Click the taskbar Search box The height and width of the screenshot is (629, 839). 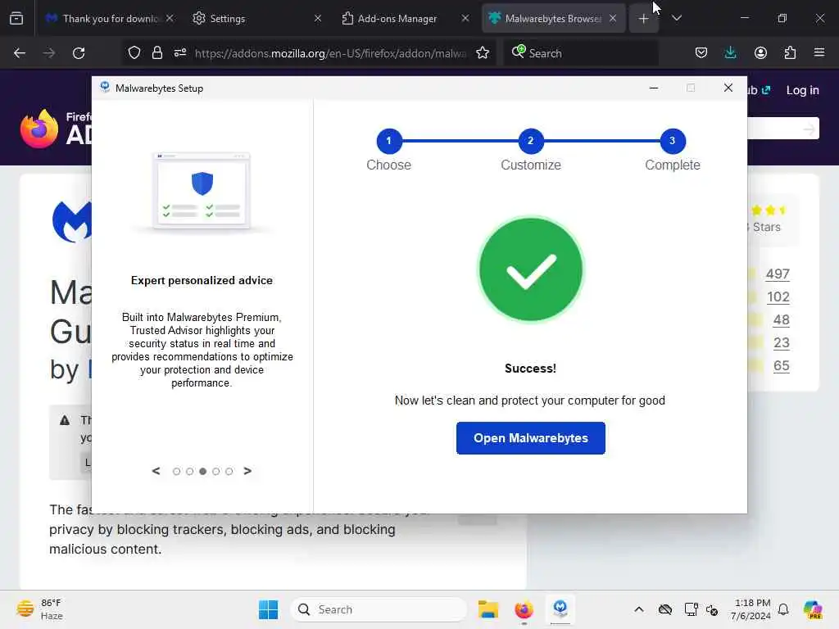[x=379, y=609]
